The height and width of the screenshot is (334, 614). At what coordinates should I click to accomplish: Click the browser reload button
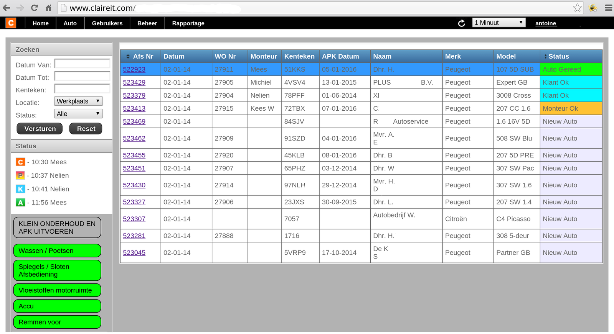click(x=34, y=8)
